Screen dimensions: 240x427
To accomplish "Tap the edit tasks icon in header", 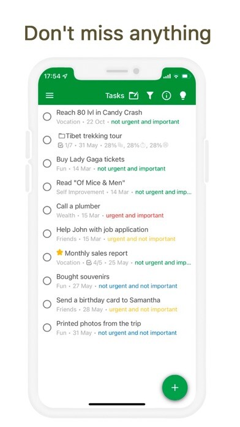I will (x=133, y=95).
